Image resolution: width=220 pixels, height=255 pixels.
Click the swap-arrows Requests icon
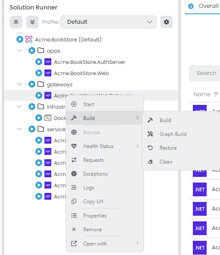click(74, 160)
